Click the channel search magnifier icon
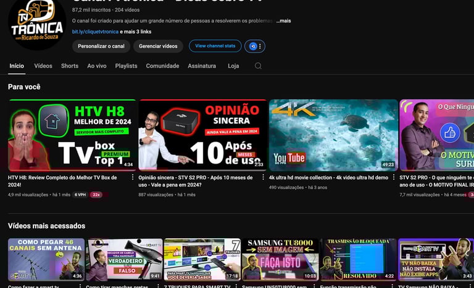The height and width of the screenshot is (288, 474). 258,66
